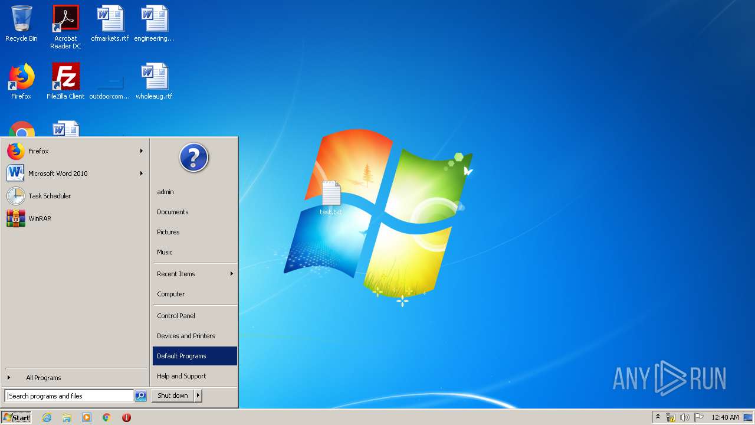The height and width of the screenshot is (425, 755).
Task: Open the Recycle Bin desktop icon
Action: pos(21,24)
